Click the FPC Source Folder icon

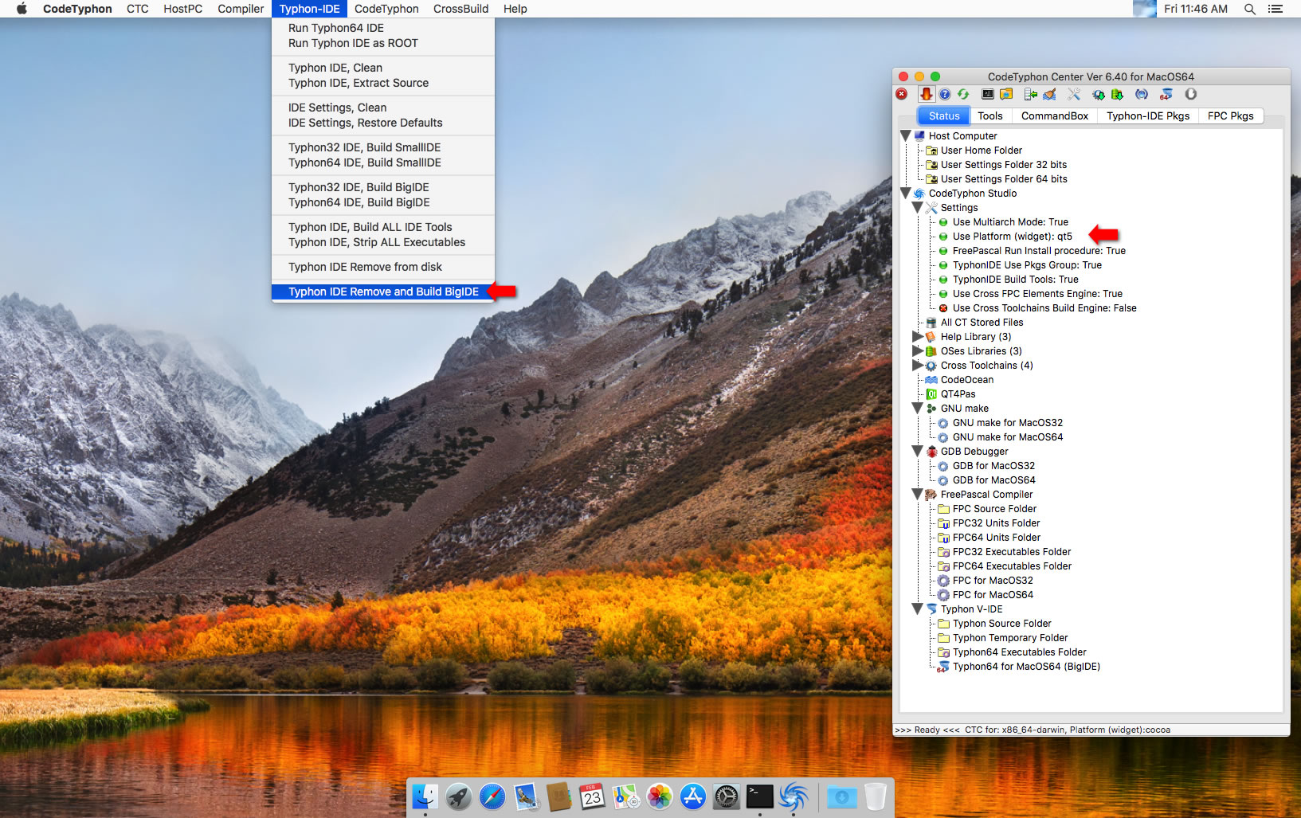pos(943,509)
